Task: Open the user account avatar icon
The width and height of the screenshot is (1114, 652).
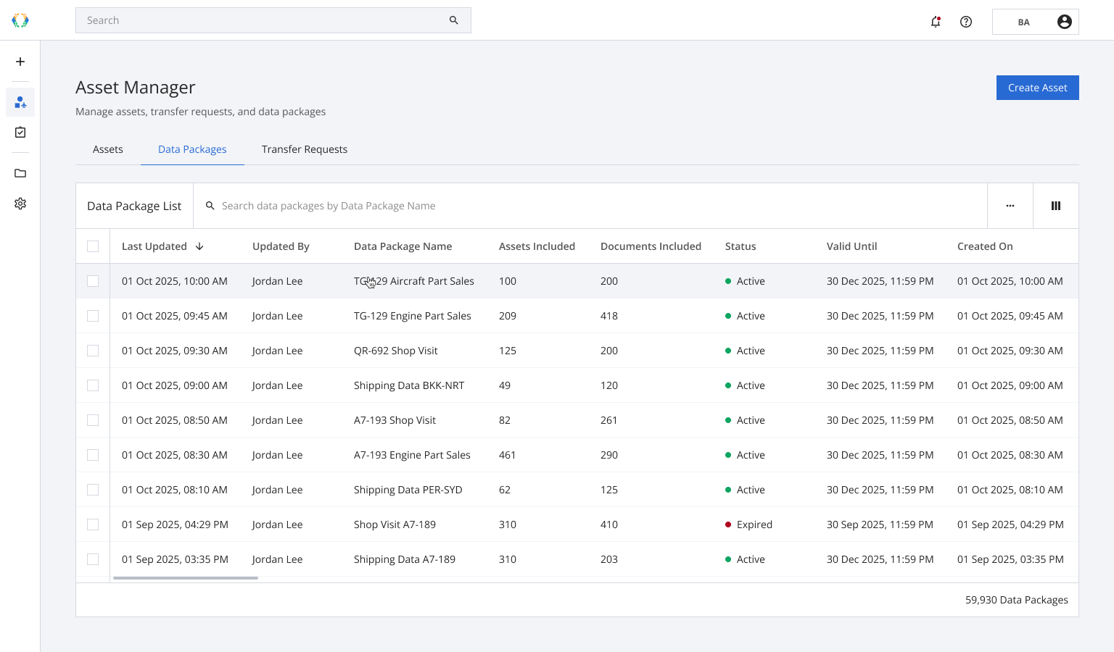Action: [x=1065, y=22]
